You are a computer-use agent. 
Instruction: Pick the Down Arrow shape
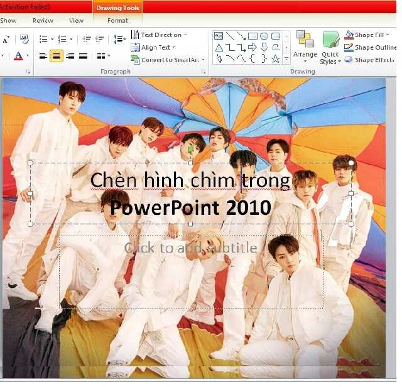tap(264, 48)
